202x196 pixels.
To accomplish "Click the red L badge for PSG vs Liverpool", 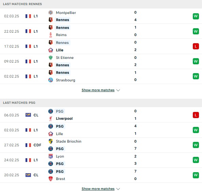I will [196, 115].
